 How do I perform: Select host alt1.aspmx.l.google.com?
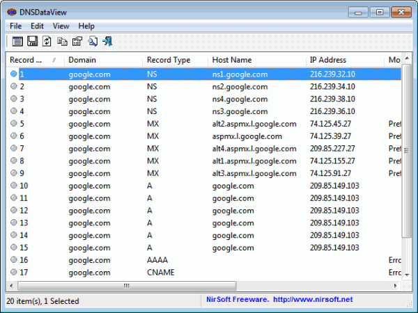pyautogui.click(x=254, y=161)
